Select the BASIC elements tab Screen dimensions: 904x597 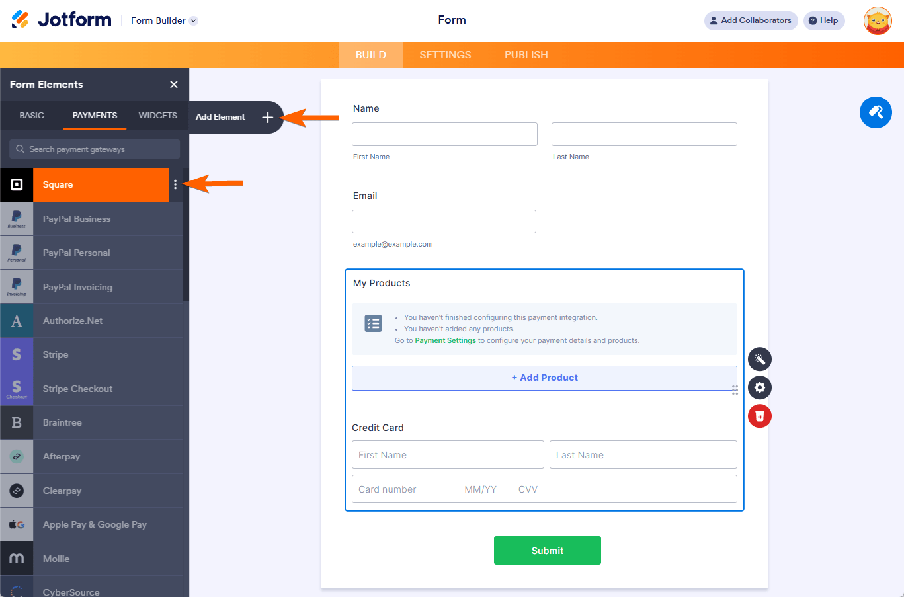[32, 116]
